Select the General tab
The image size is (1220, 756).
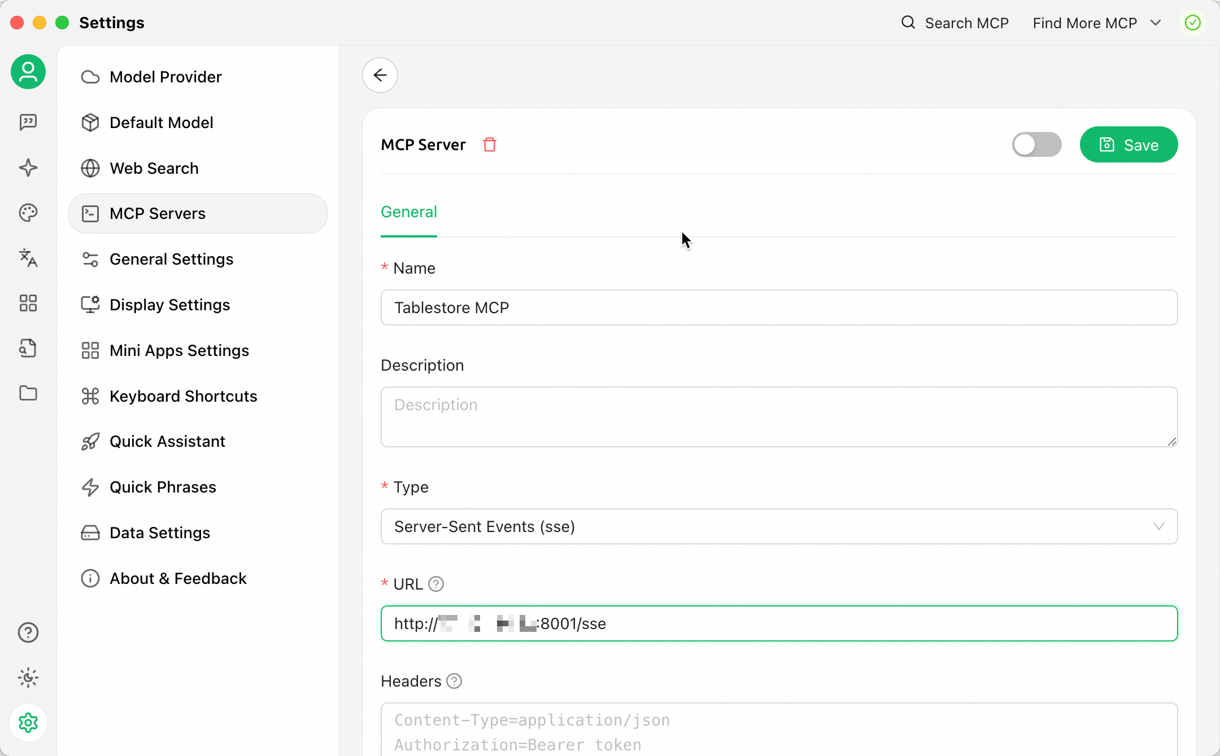(x=409, y=212)
